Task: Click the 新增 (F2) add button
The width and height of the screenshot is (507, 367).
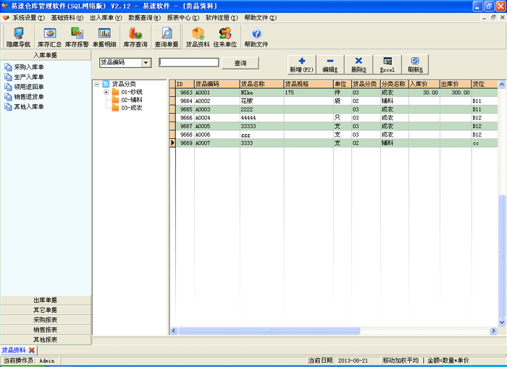Action: [x=301, y=64]
